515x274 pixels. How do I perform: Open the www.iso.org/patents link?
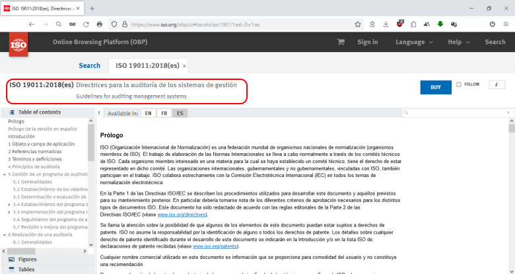[x=215, y=246]
